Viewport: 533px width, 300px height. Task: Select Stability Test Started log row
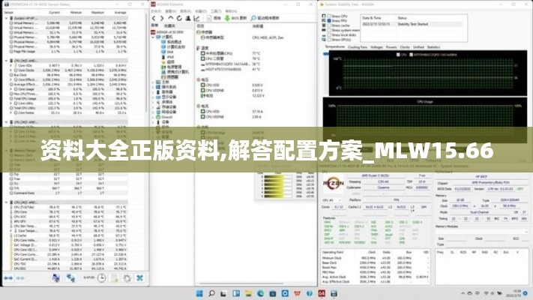412,24
